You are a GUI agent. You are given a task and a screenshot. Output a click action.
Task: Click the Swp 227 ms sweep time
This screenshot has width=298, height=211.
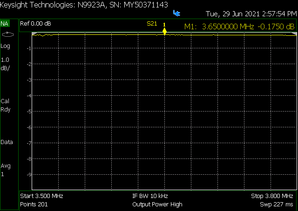click(x=277, y=204)
